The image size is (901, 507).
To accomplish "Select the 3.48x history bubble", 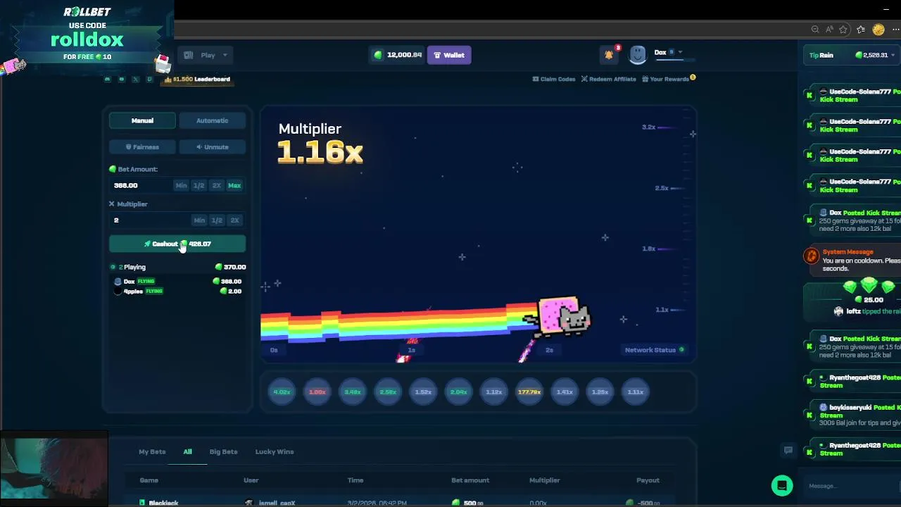I will click(x=353, y=392).
